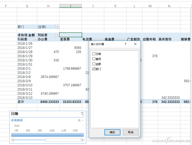
Task: Click the 总计 row label
Action: pos(21,102)
